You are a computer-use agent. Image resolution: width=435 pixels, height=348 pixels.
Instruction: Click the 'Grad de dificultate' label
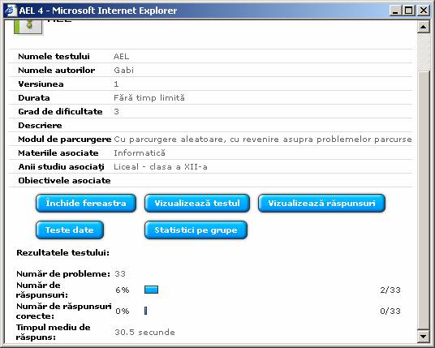pos(60,112)
